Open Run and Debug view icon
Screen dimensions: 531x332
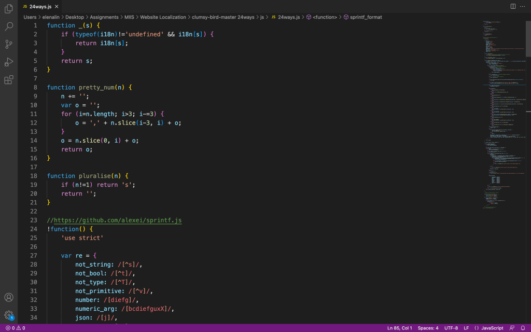click(x=9, y=62)
